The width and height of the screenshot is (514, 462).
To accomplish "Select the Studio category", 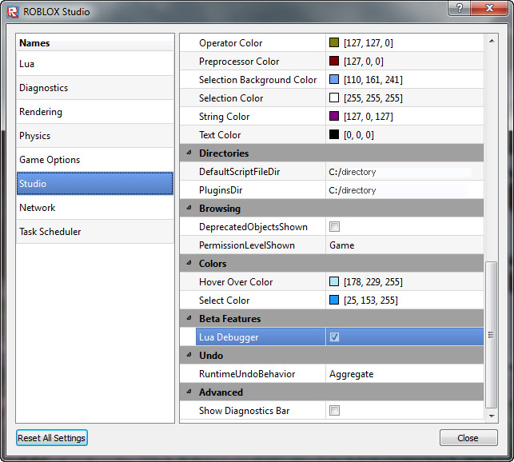I will coord(95,184).
